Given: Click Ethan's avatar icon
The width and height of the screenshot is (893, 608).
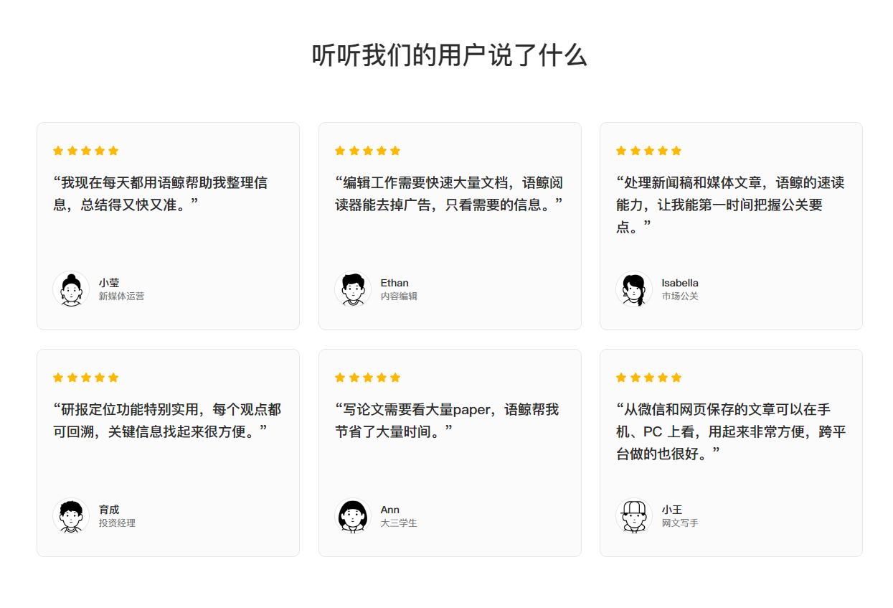Looking at the screenshot, I should tap(352, 289).
